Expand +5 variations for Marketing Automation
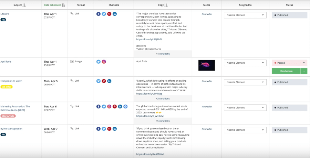 (163, 121)
